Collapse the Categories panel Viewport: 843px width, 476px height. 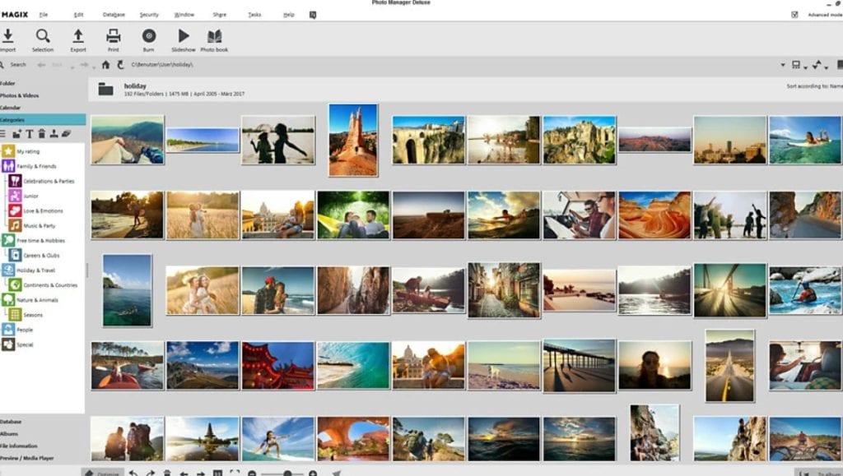coord(43,120)
